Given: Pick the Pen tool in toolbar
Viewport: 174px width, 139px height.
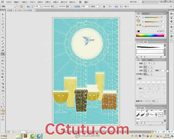Looking at the screenshot, I should tap(3, 28).
